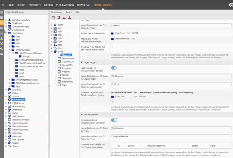Click the red refresh arrows icon
Viewport: 233px width, 158px height.
pyautogui.click(x=59, y=17)
